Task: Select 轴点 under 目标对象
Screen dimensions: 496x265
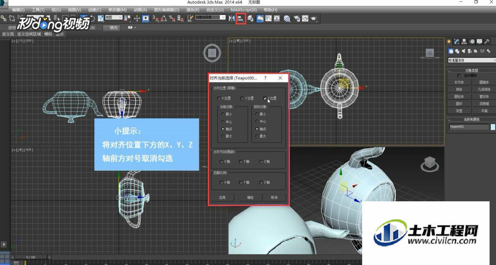Action: tap(257, 129)
